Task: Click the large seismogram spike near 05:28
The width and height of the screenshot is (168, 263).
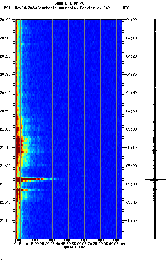Action: pyautogui.click(x=155, y=180)
